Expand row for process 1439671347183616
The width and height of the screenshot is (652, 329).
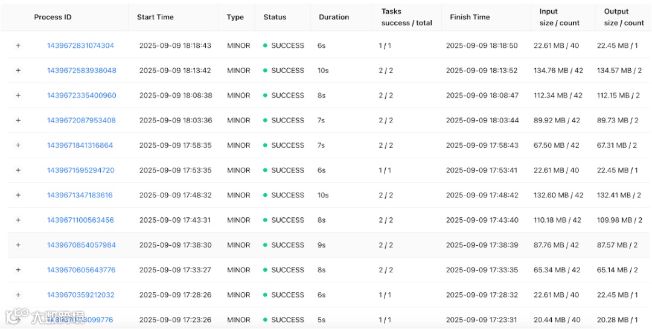(x=18, y=195)
